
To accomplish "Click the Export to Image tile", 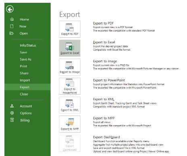I will click(x=70, y=67).
